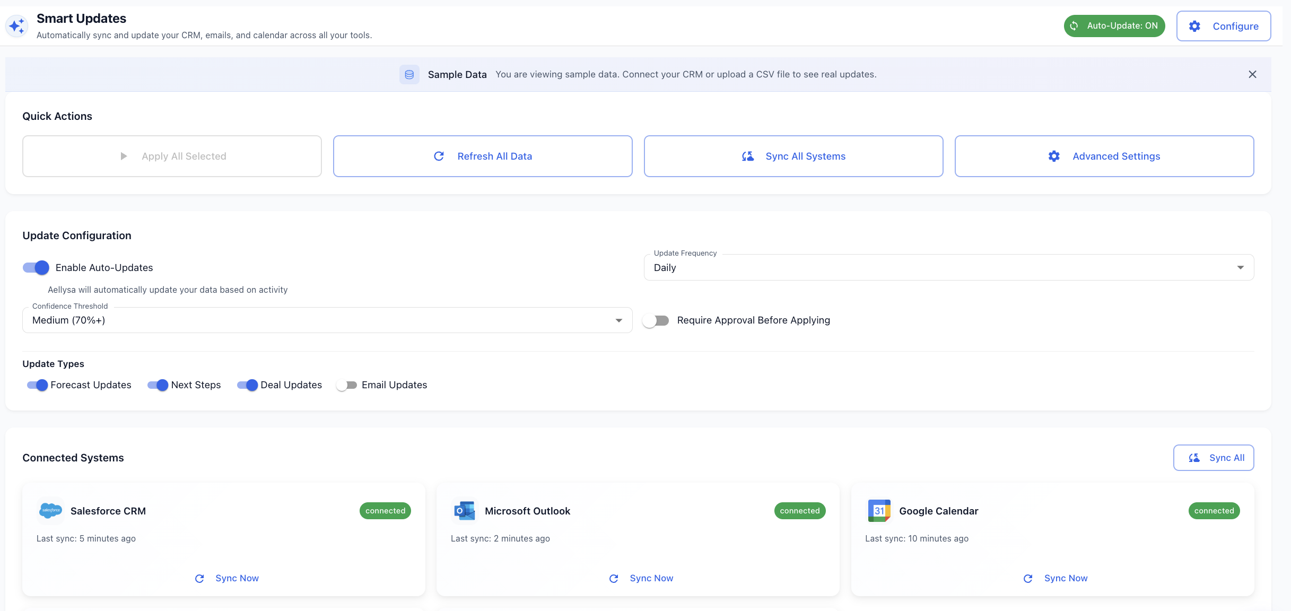
Task: Open the Advanced Settings gear icon
Action: click(x=1053, y=156)
